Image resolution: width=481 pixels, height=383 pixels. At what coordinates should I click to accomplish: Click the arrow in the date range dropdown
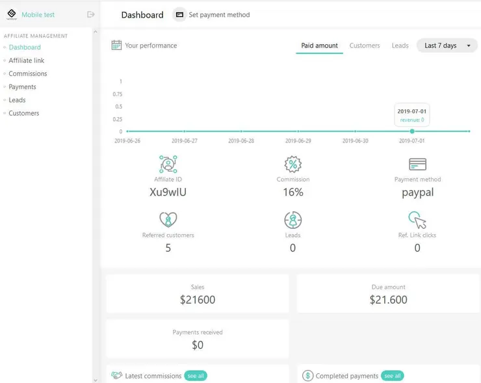(x=469, y=46)
